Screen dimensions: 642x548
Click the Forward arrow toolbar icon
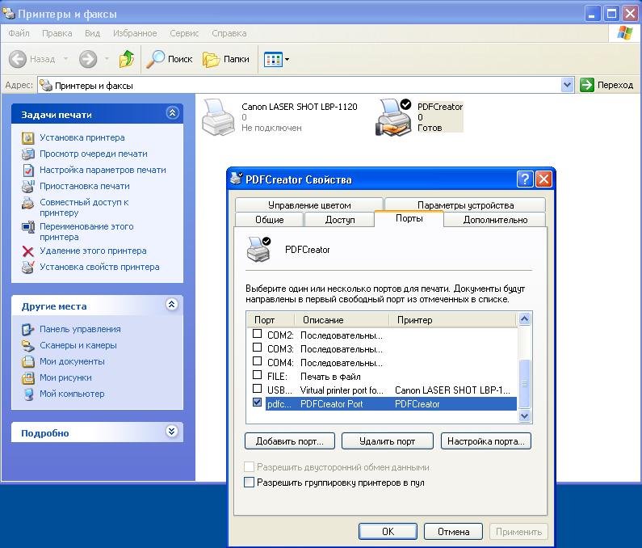[x=88, y=59]
